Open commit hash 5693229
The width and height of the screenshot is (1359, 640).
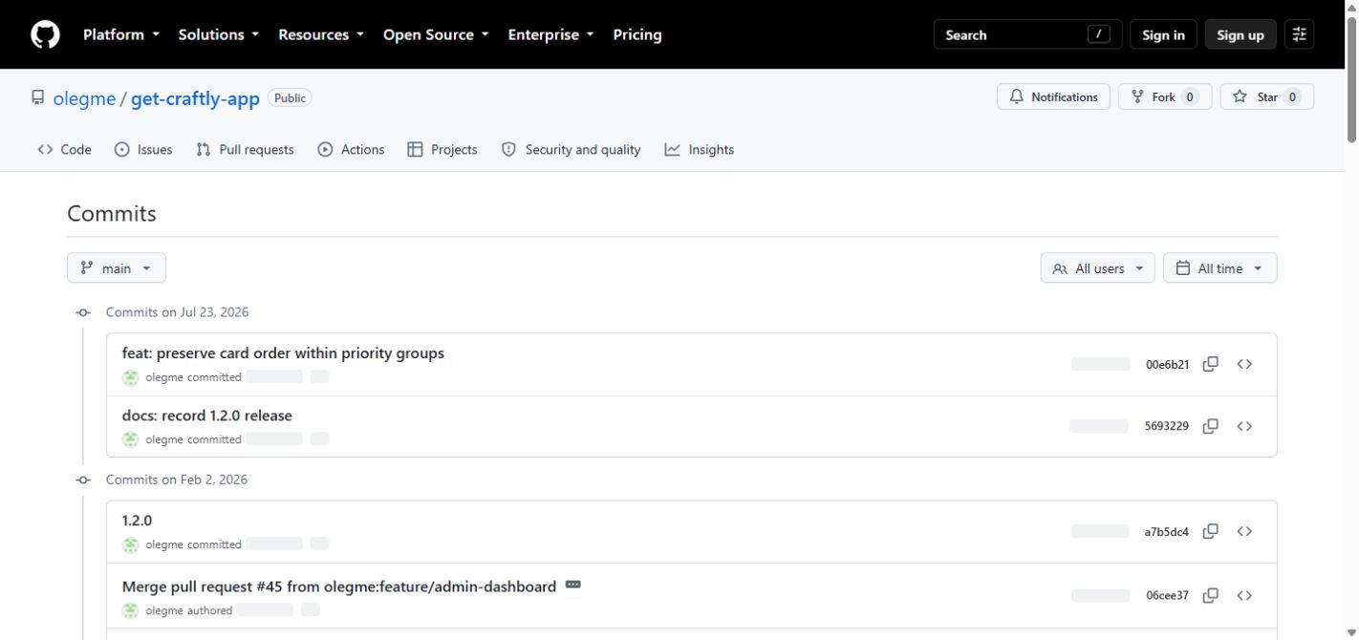point(1166,426)
